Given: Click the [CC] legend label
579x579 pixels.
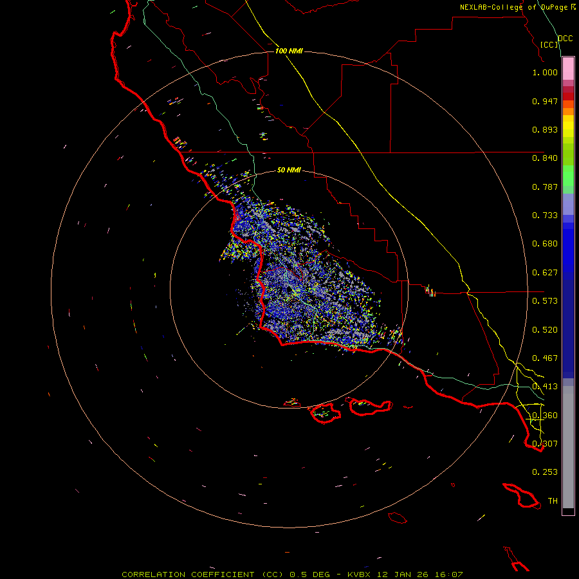Looking at the screenshot, I should [549, 44].
